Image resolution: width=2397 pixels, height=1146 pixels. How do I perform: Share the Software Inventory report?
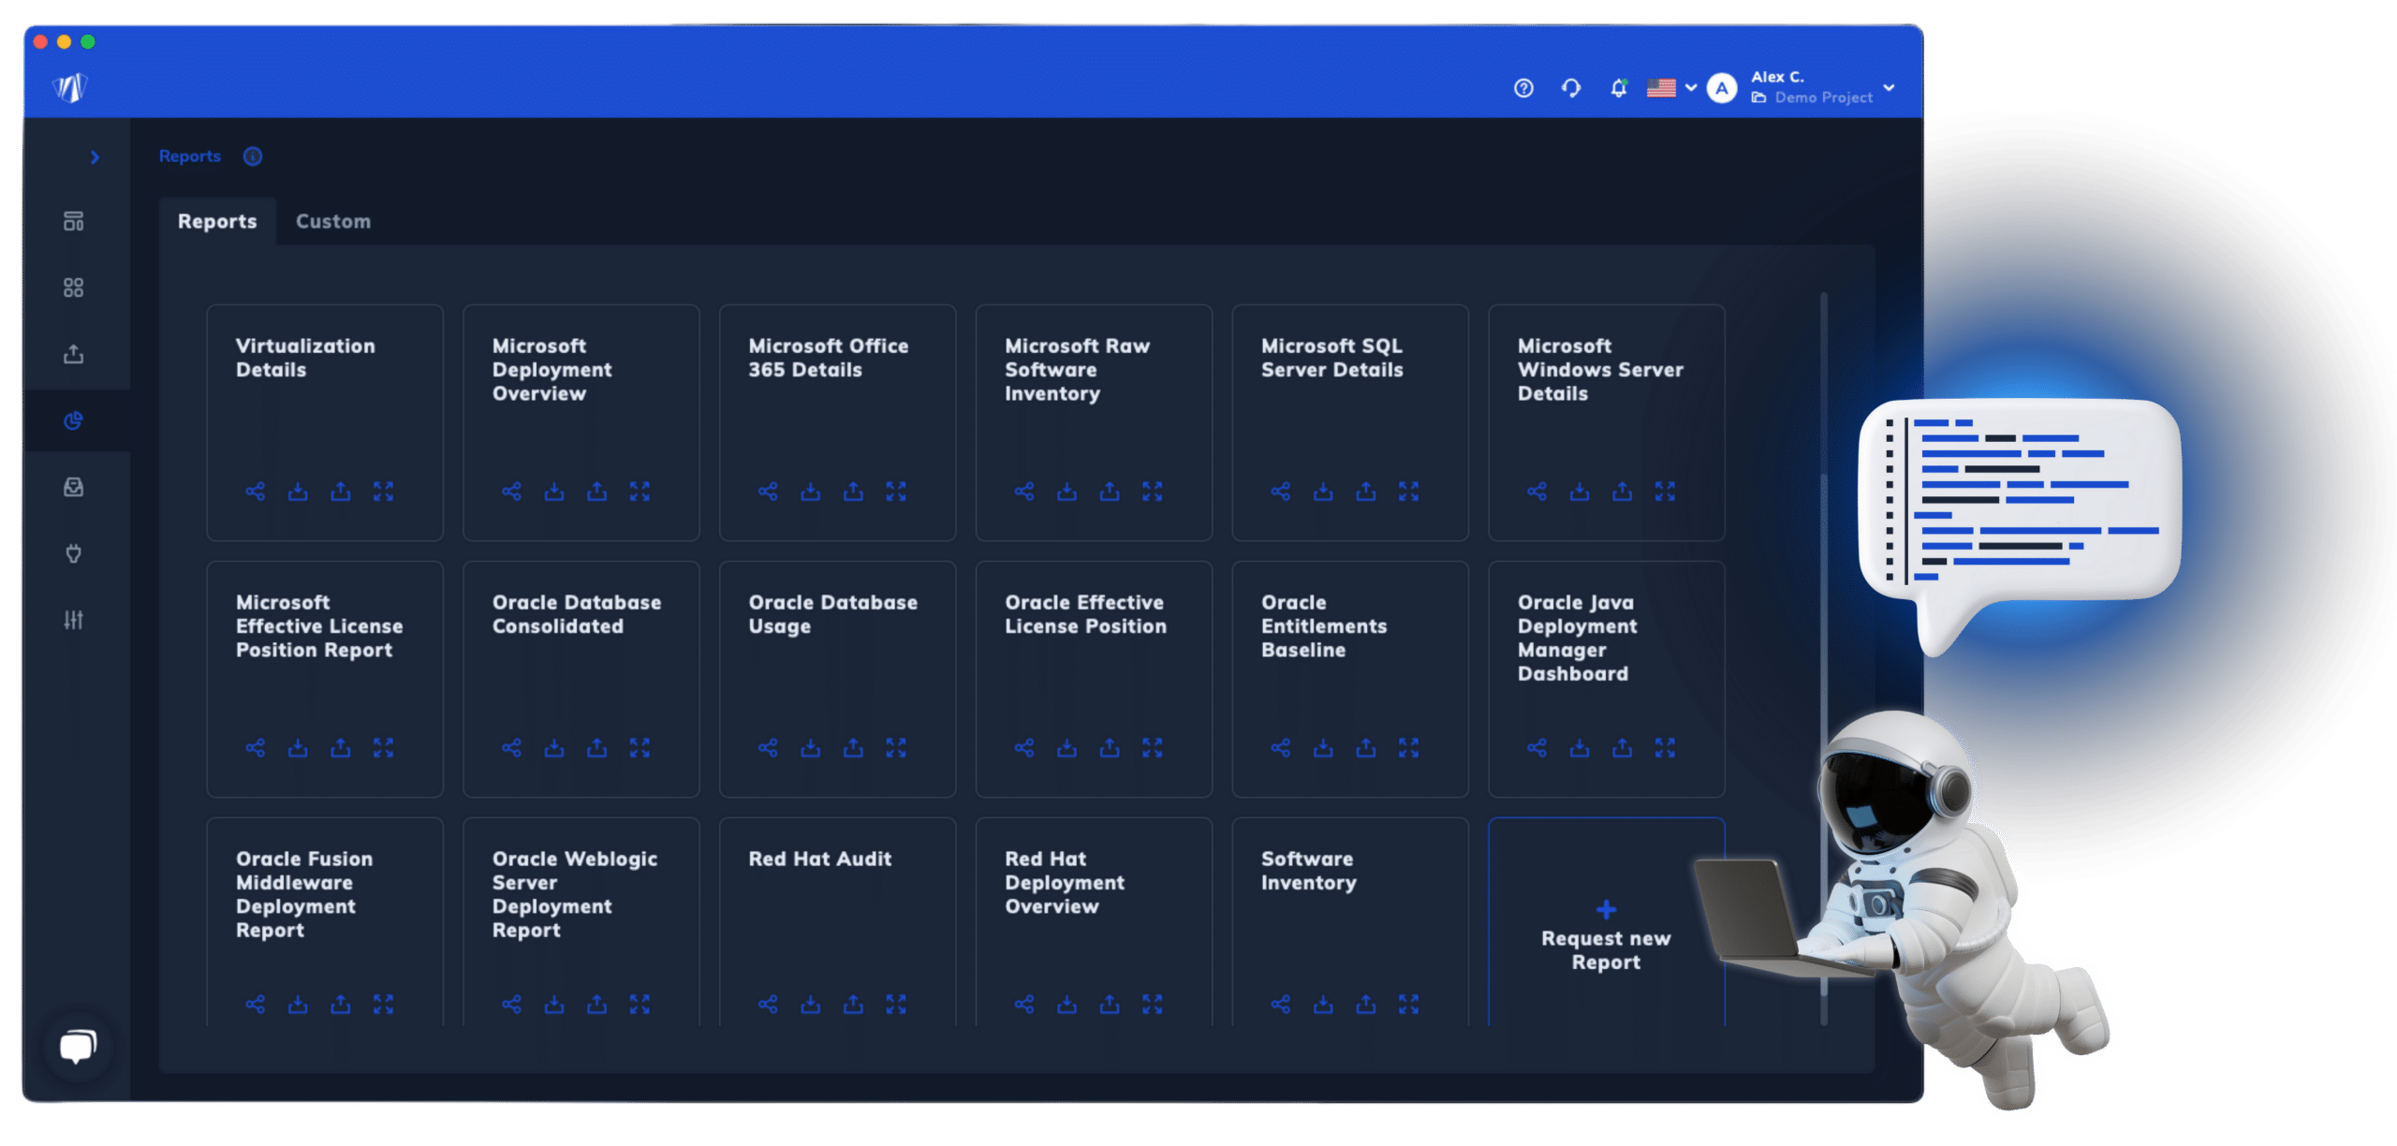point(1280,1005)
